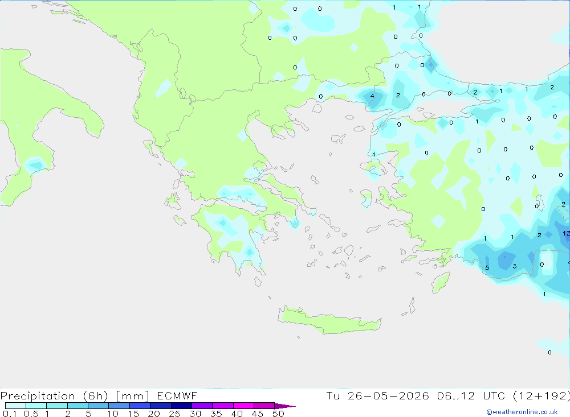The image size is (570, 417).
Task: Pick the legend swatch between 45 and 50
Action: [264, 406]
